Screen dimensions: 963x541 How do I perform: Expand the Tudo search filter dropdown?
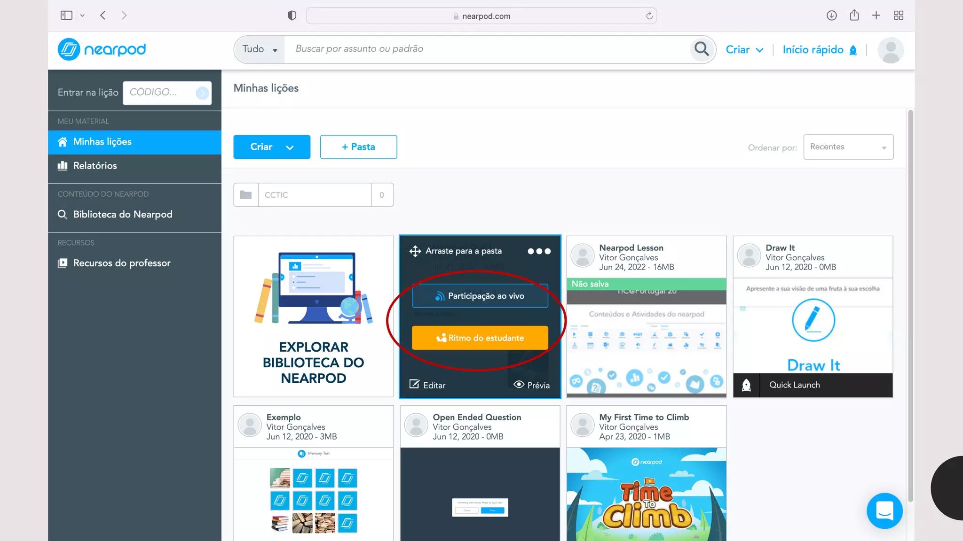[x=260, y=49]
